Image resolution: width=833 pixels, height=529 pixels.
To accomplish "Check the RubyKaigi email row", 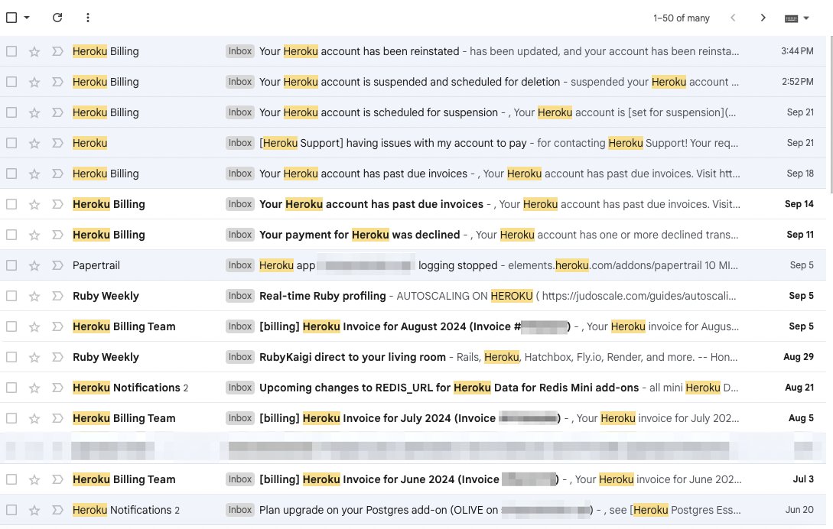I will coord(11,358).
